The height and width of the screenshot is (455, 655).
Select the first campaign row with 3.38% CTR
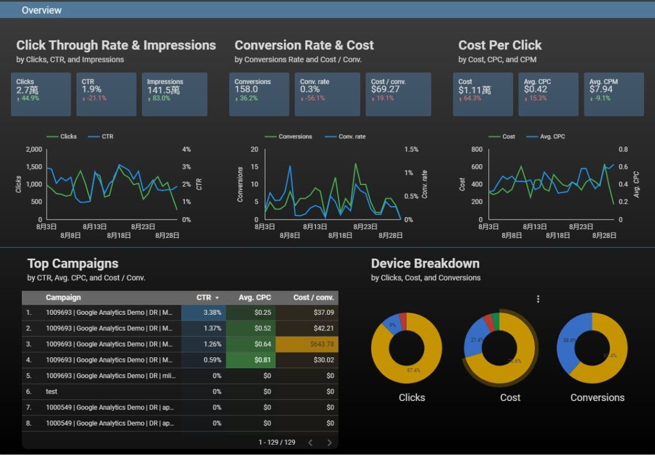point(109,313)
